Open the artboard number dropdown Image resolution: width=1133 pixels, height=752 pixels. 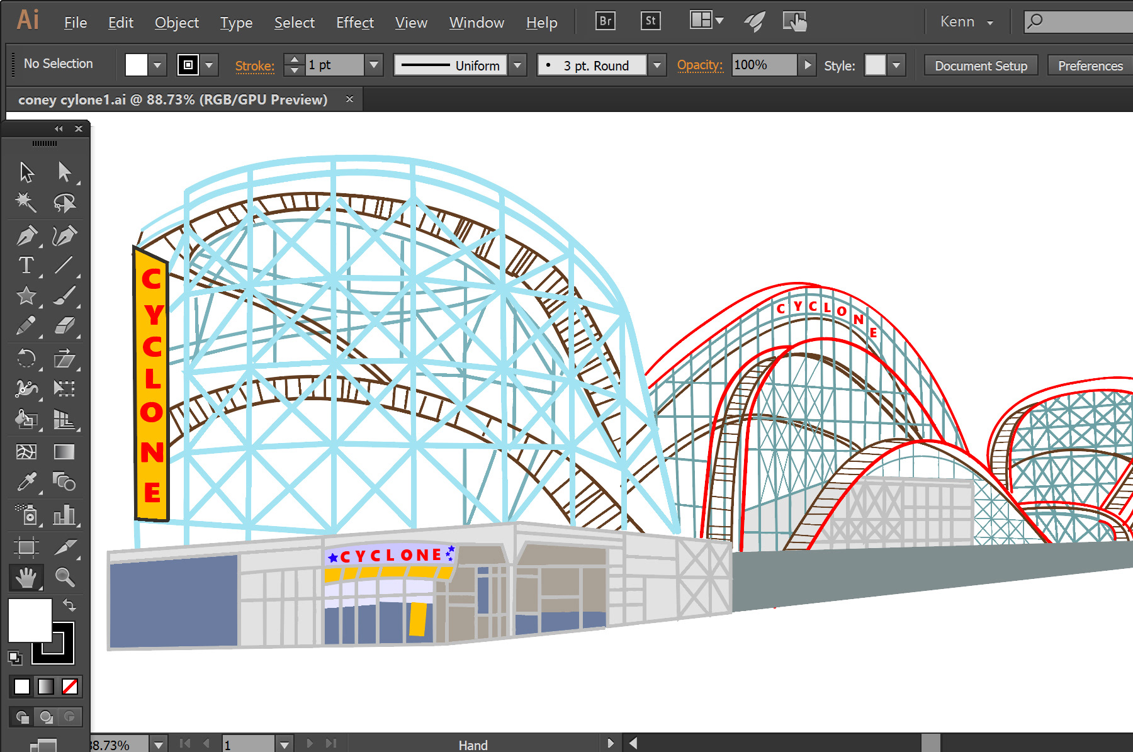point(285,744)
